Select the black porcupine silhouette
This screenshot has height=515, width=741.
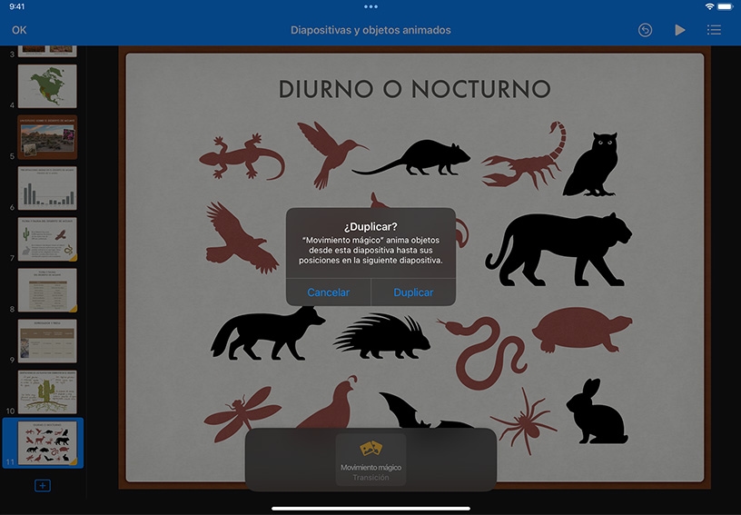pyautogui.click(x=381, y=336)
